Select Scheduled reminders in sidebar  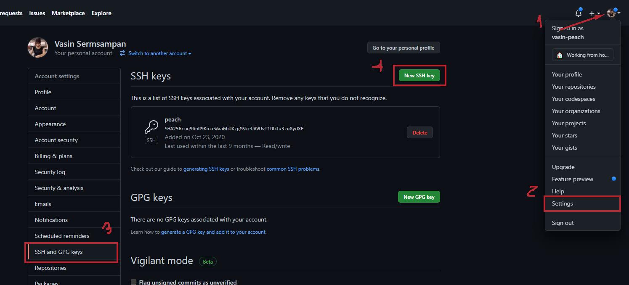pos(74,236)
